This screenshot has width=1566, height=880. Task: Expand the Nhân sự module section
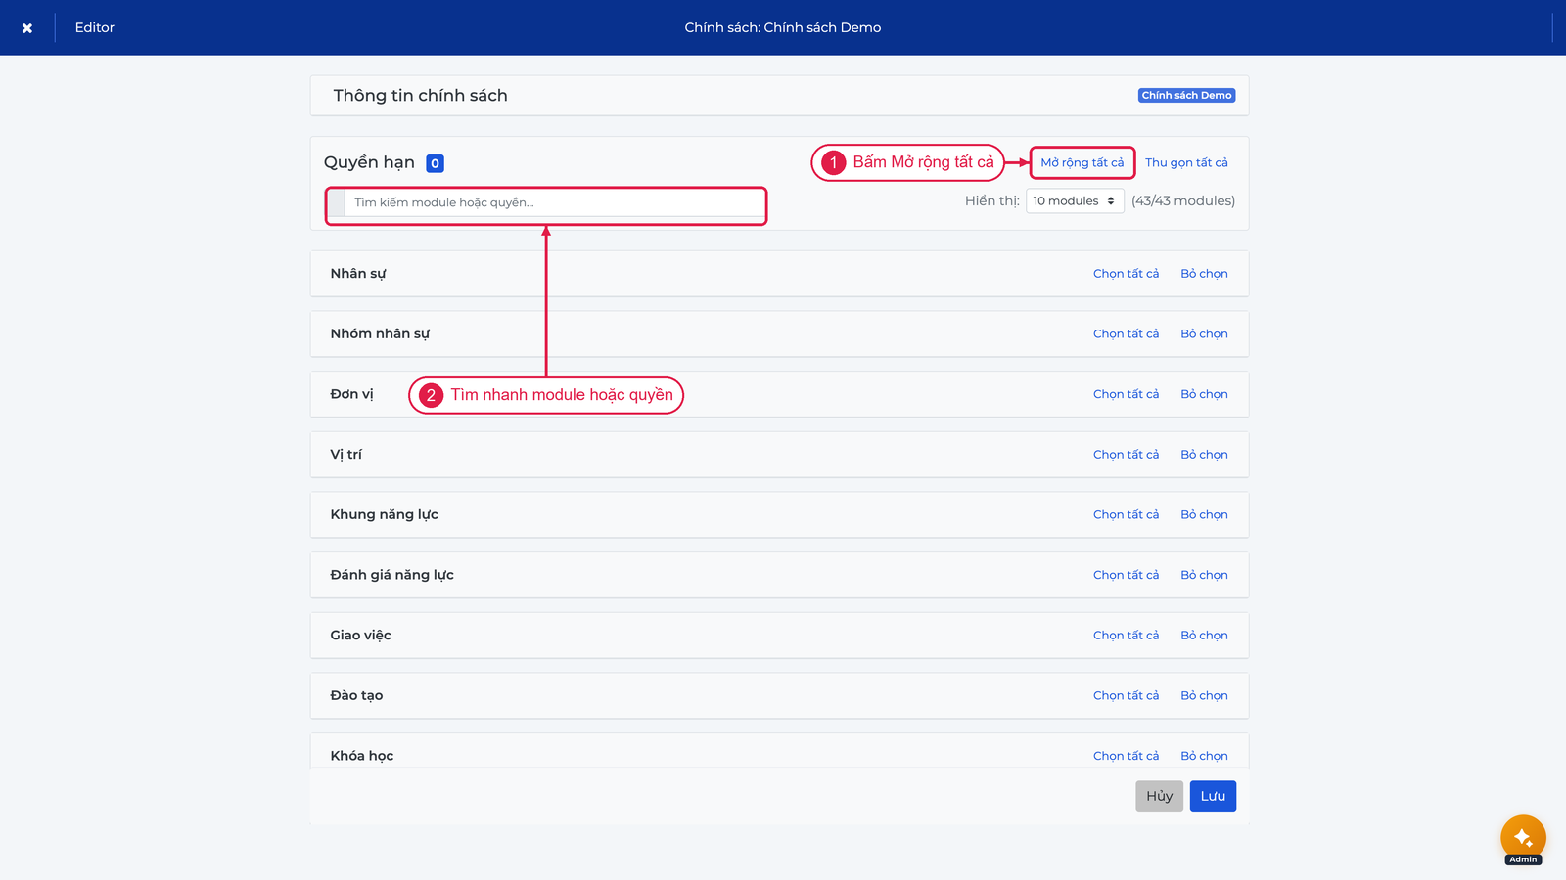(358, 274)
